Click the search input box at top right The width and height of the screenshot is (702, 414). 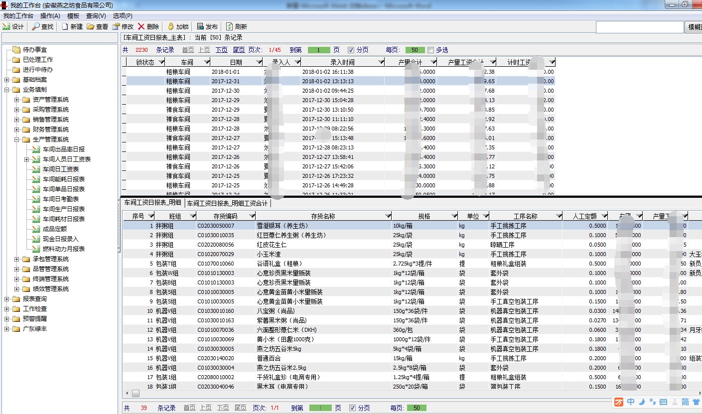pyautogui.click(x=639, y=27)
